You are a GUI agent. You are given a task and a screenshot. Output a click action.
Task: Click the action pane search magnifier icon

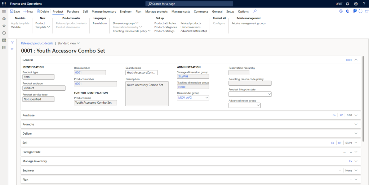255,11
